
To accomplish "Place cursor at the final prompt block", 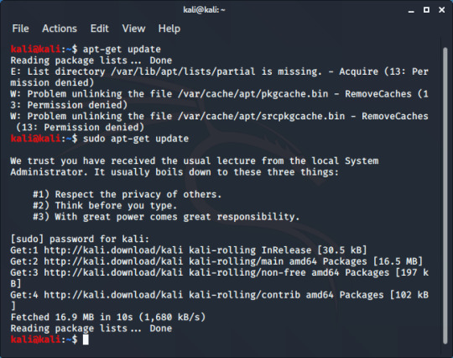I will coord(86,340).
